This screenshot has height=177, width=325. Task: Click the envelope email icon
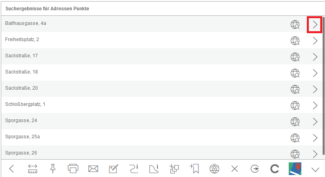93,169
